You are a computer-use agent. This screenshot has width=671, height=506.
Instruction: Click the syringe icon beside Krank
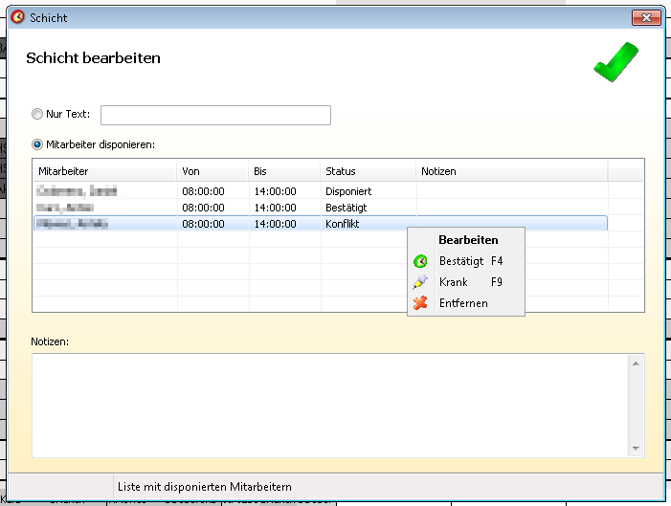(x=420, y=282)
